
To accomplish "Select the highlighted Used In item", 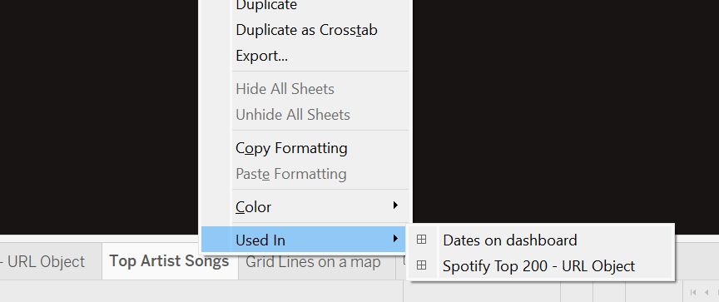I will 305,240.
